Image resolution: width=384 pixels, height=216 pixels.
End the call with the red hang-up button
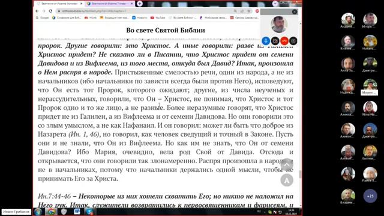point(284,41)
